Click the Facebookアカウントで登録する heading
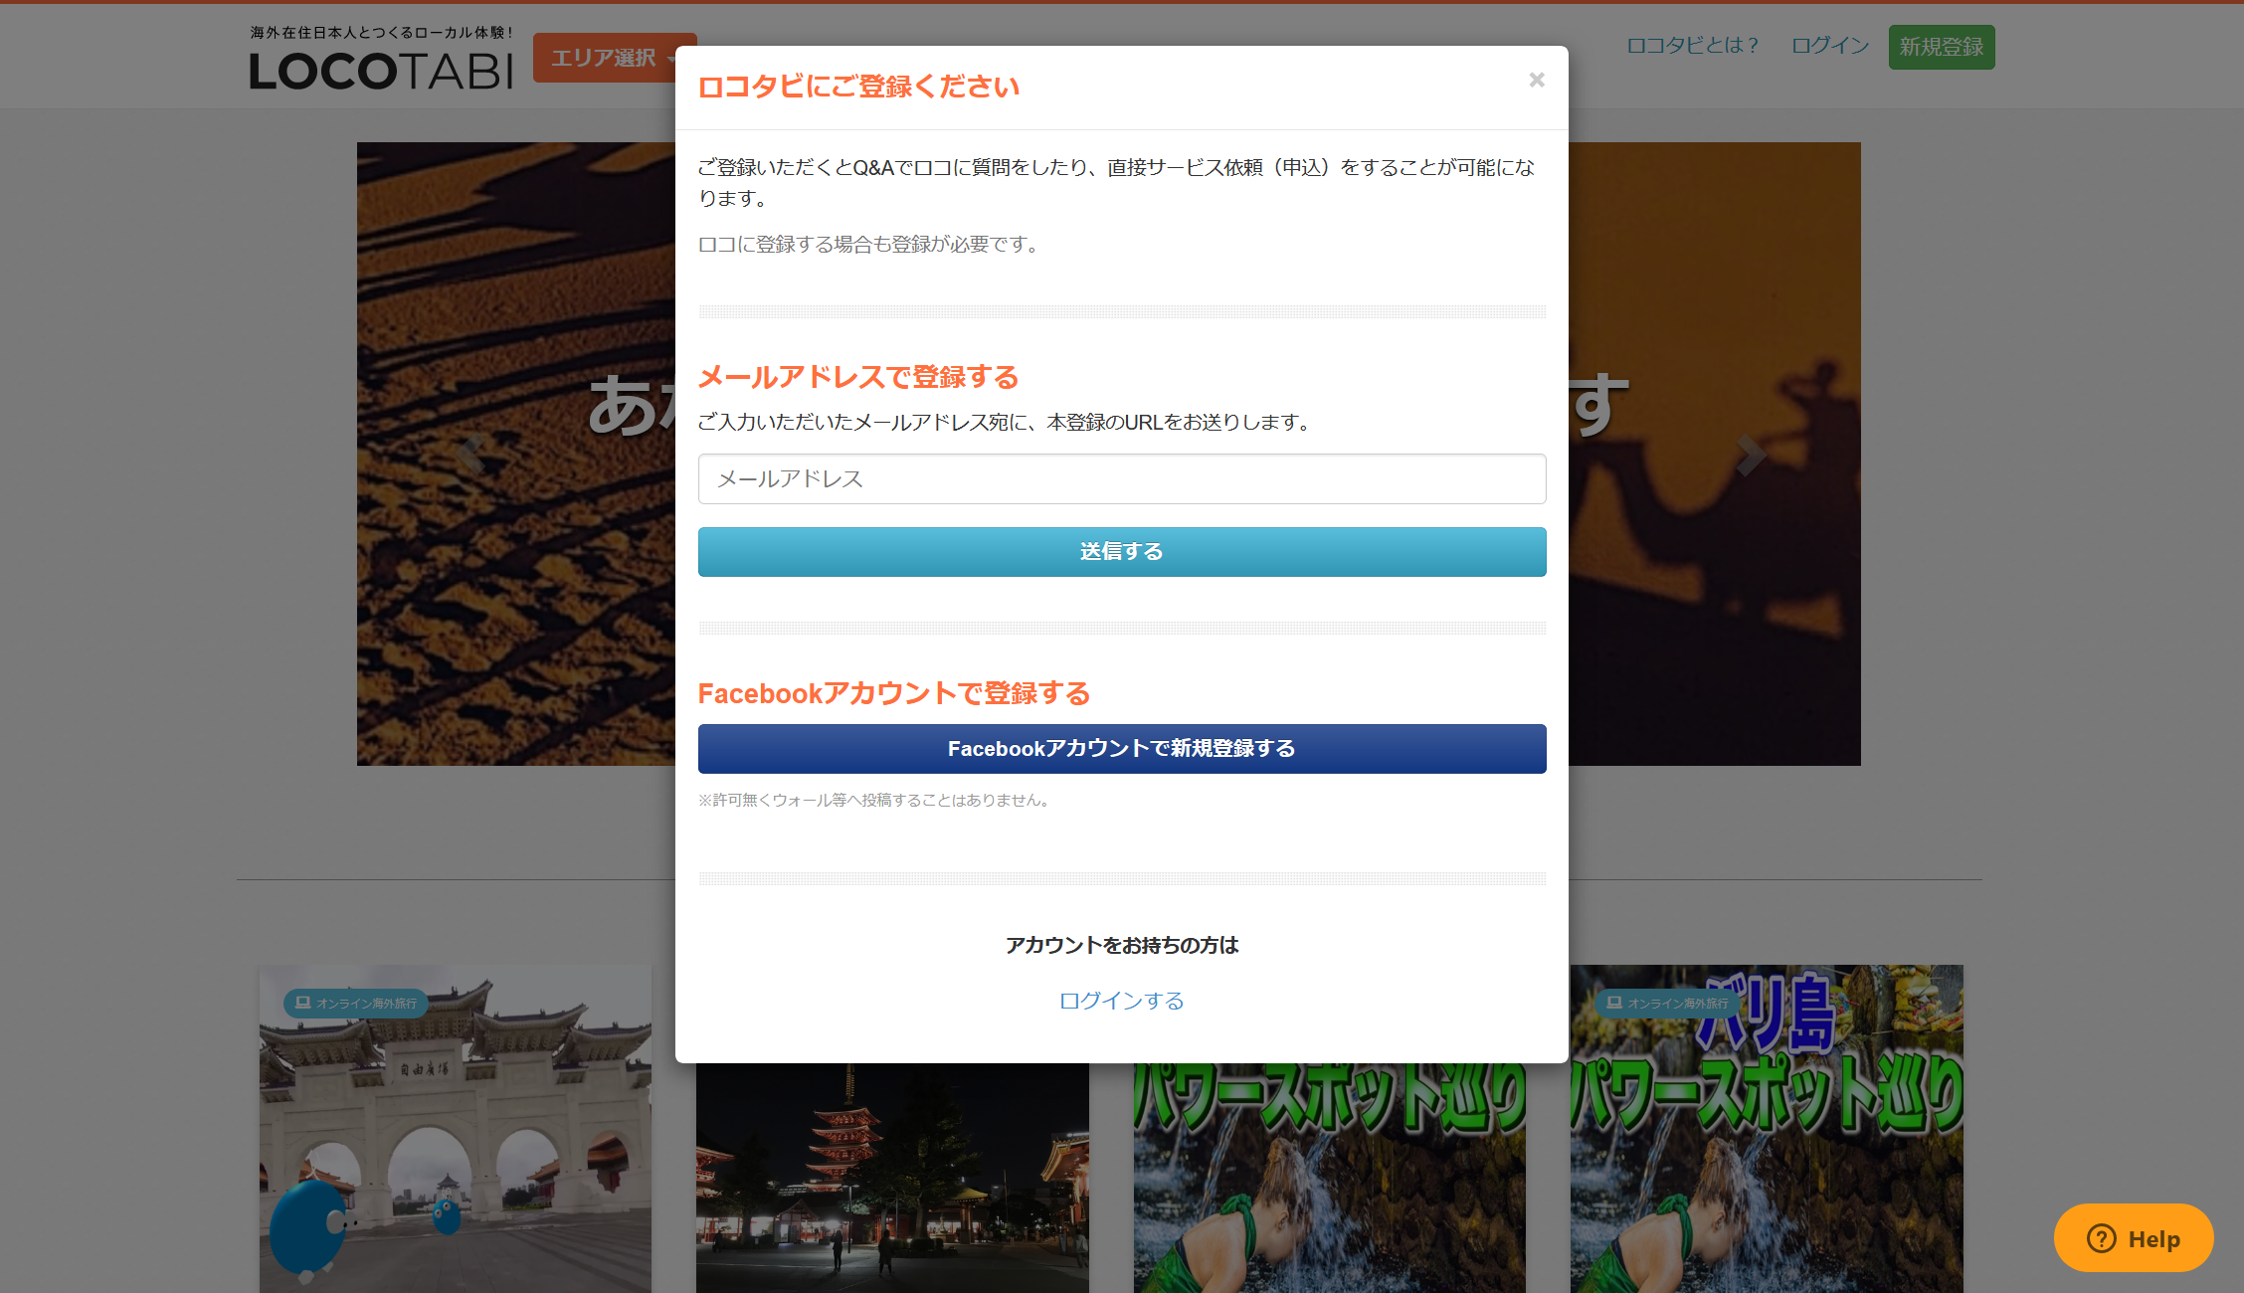 (893, 693)
